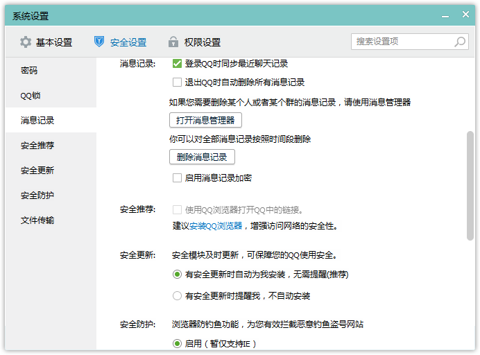Click text 浏览器防钓鱼功能 description
The image size is (480, 355).
268,324
